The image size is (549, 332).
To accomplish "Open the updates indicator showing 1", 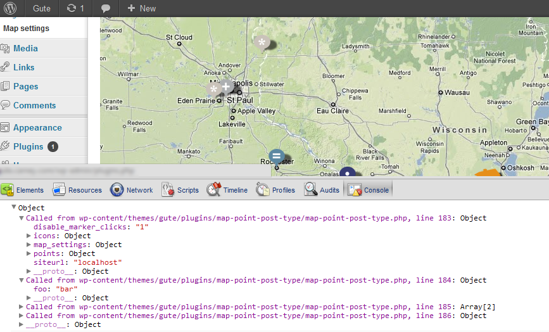I will 75,8.
